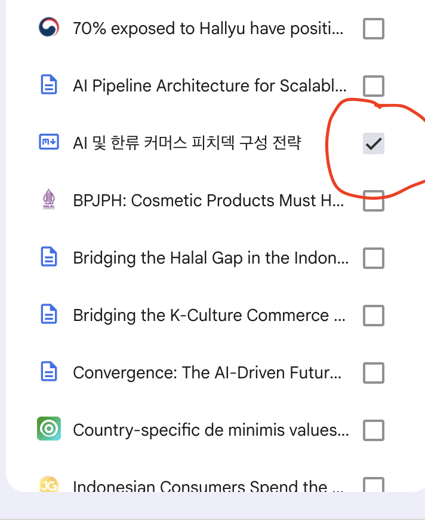
Task: Enable the Bridging the Halal Gap source
Action: tap(373, 258)
